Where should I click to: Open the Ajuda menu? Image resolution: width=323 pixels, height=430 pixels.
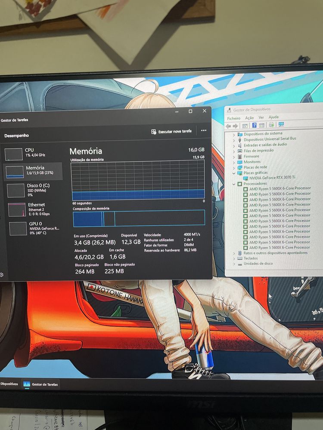click(x=273, y=117)
